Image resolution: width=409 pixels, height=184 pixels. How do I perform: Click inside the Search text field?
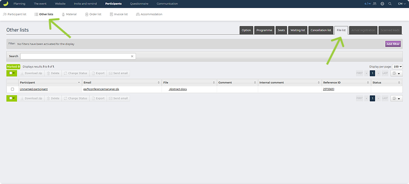pyautogui.click(x=78, y=56)
